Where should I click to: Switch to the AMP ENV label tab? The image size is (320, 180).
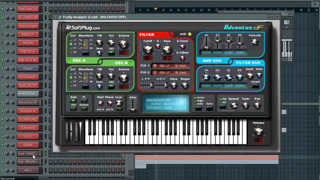point(212,60)
